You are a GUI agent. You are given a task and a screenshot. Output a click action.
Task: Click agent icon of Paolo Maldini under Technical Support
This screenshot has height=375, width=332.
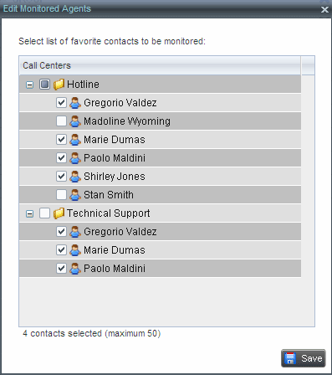point(75,269)
